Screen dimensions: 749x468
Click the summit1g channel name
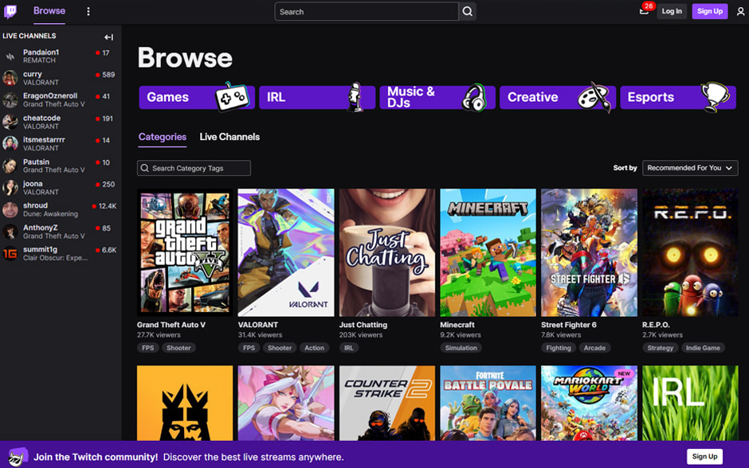40,249
